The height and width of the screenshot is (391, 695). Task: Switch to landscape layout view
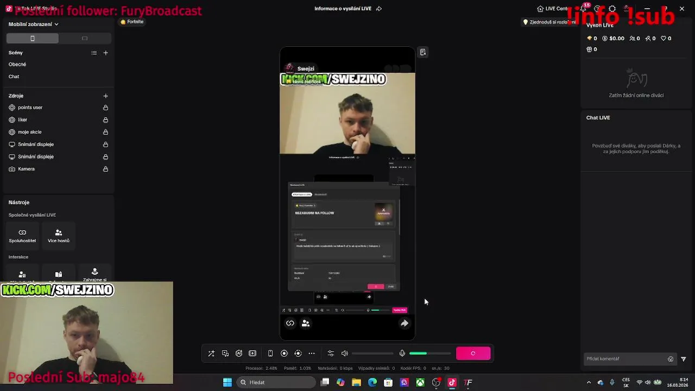[x=85, y=38]
